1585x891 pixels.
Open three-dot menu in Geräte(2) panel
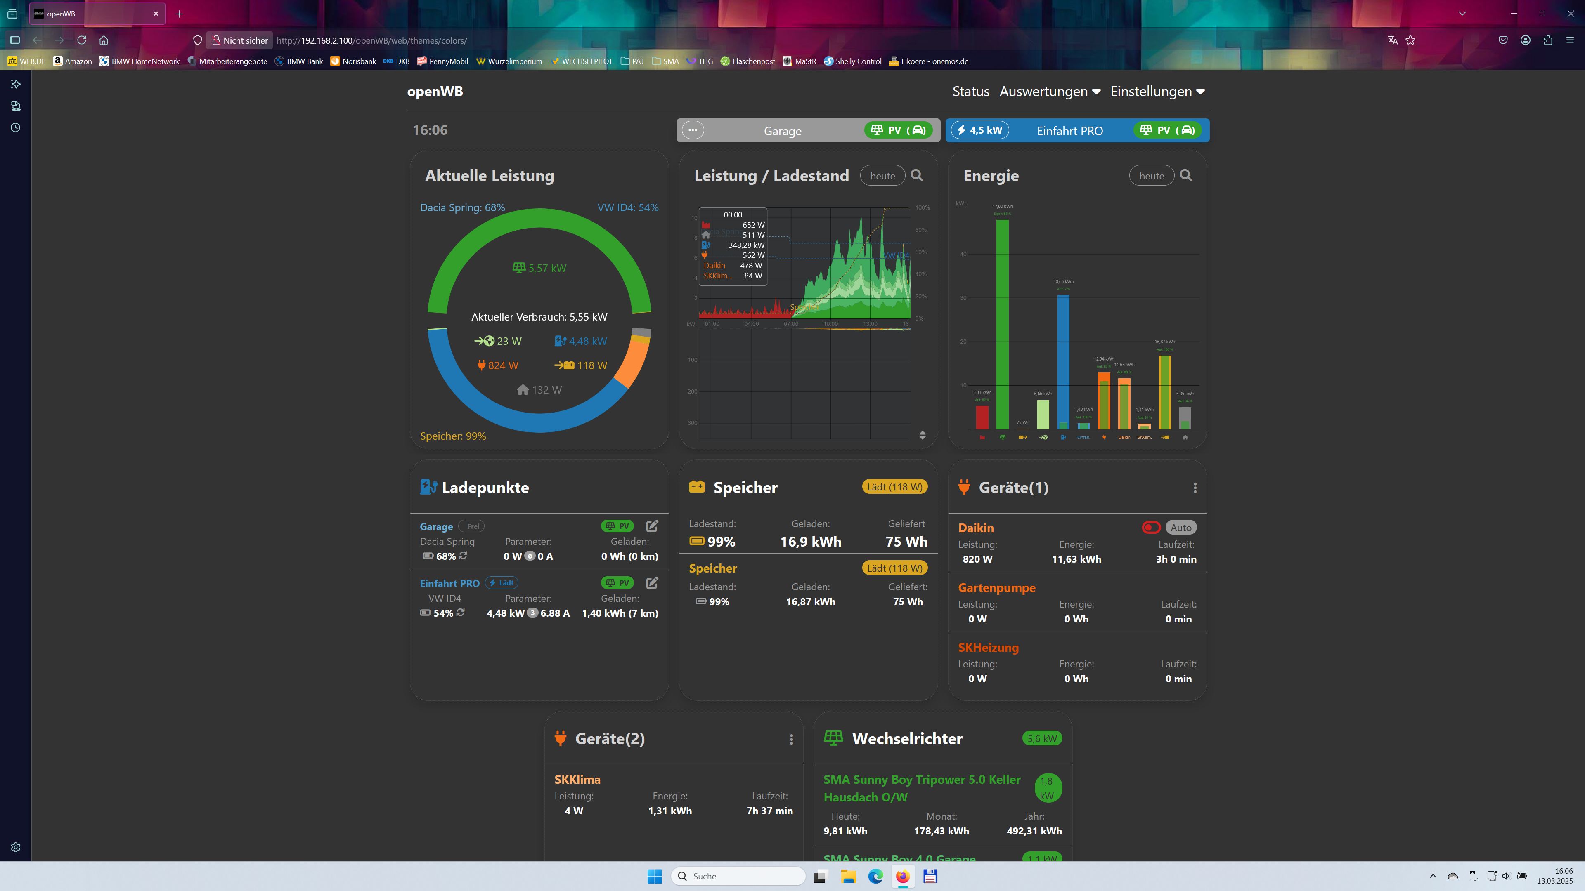point(791,739)
